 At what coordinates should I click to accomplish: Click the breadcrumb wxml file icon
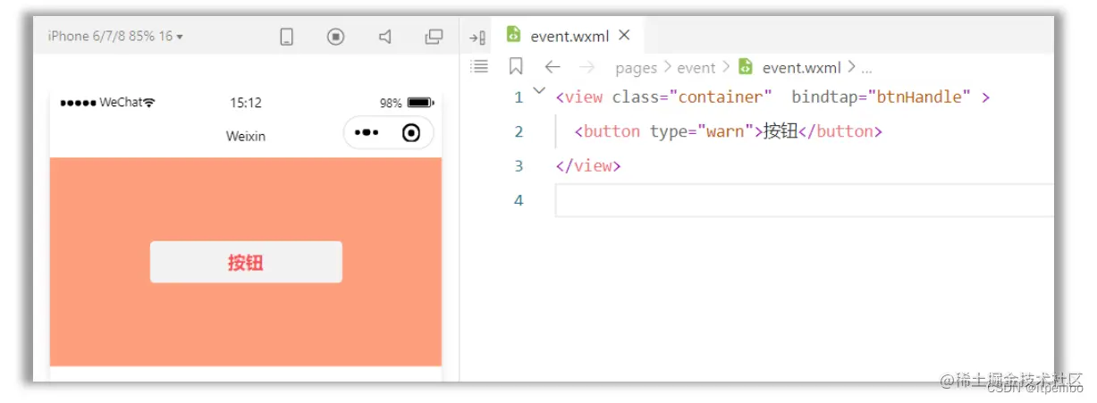pyautogui.click(x=746, y=67)
